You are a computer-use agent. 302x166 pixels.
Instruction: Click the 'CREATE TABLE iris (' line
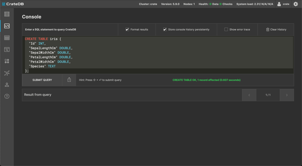[x=43, y=39]
